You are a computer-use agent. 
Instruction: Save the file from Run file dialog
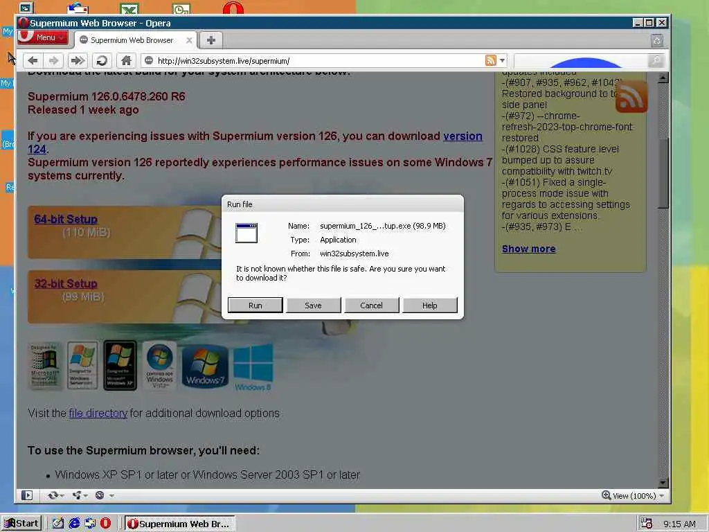(x=313, y=305)
